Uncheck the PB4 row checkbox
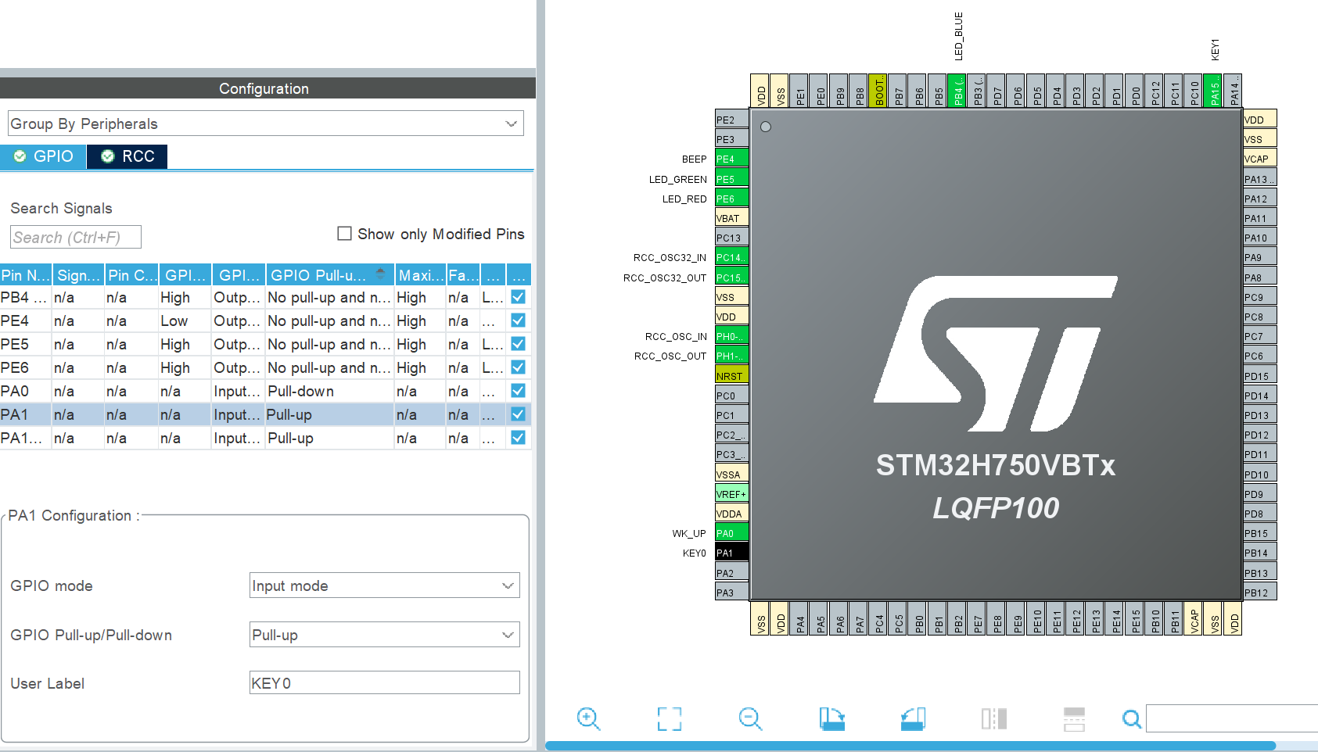 [x=518, y=297]
